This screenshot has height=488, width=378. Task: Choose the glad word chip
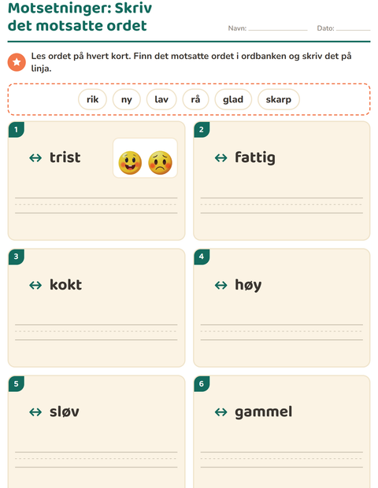[x=233, y=99]
